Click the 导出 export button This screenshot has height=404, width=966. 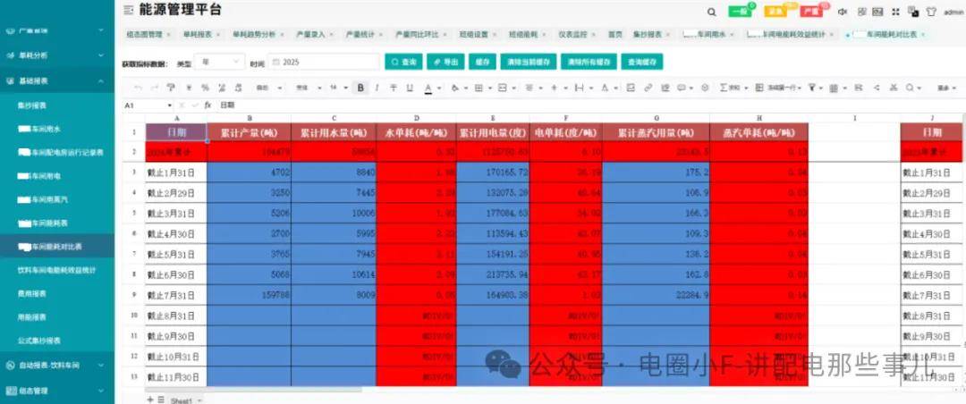pos(445,62)
